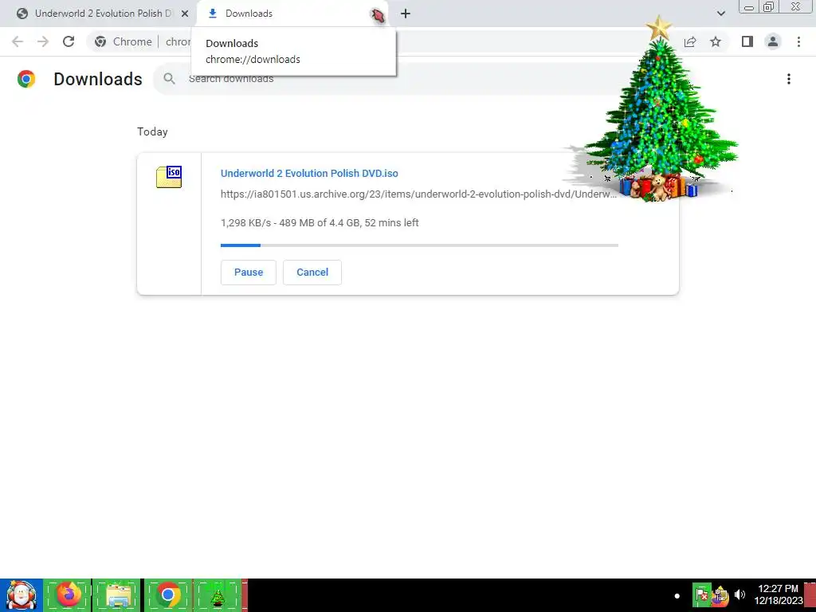Open Downloads page more actions menu

[789, 79]
